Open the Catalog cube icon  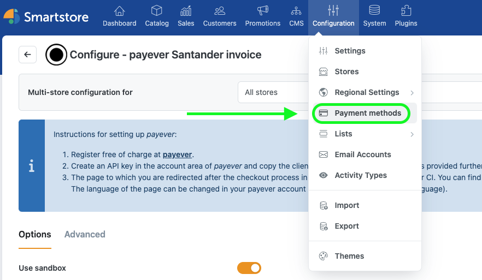click(x=157, y=11)
